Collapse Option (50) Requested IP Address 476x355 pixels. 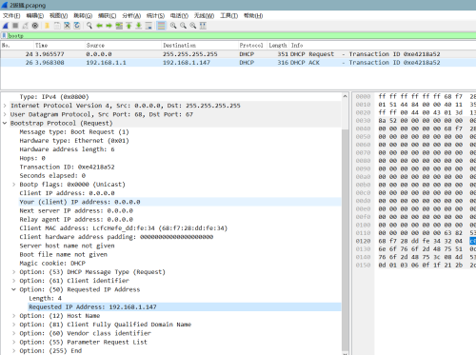click(x=13, y=289)
